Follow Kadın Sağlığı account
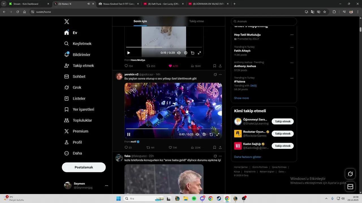Image resolution: width=362 pixels, height=203 pixels. pyautogui.click(x=283, y=146)
